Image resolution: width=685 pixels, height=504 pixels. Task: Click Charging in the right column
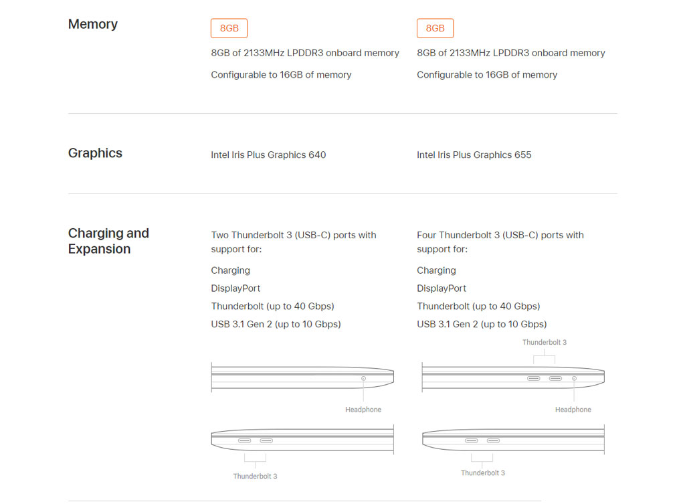[436, 270]
